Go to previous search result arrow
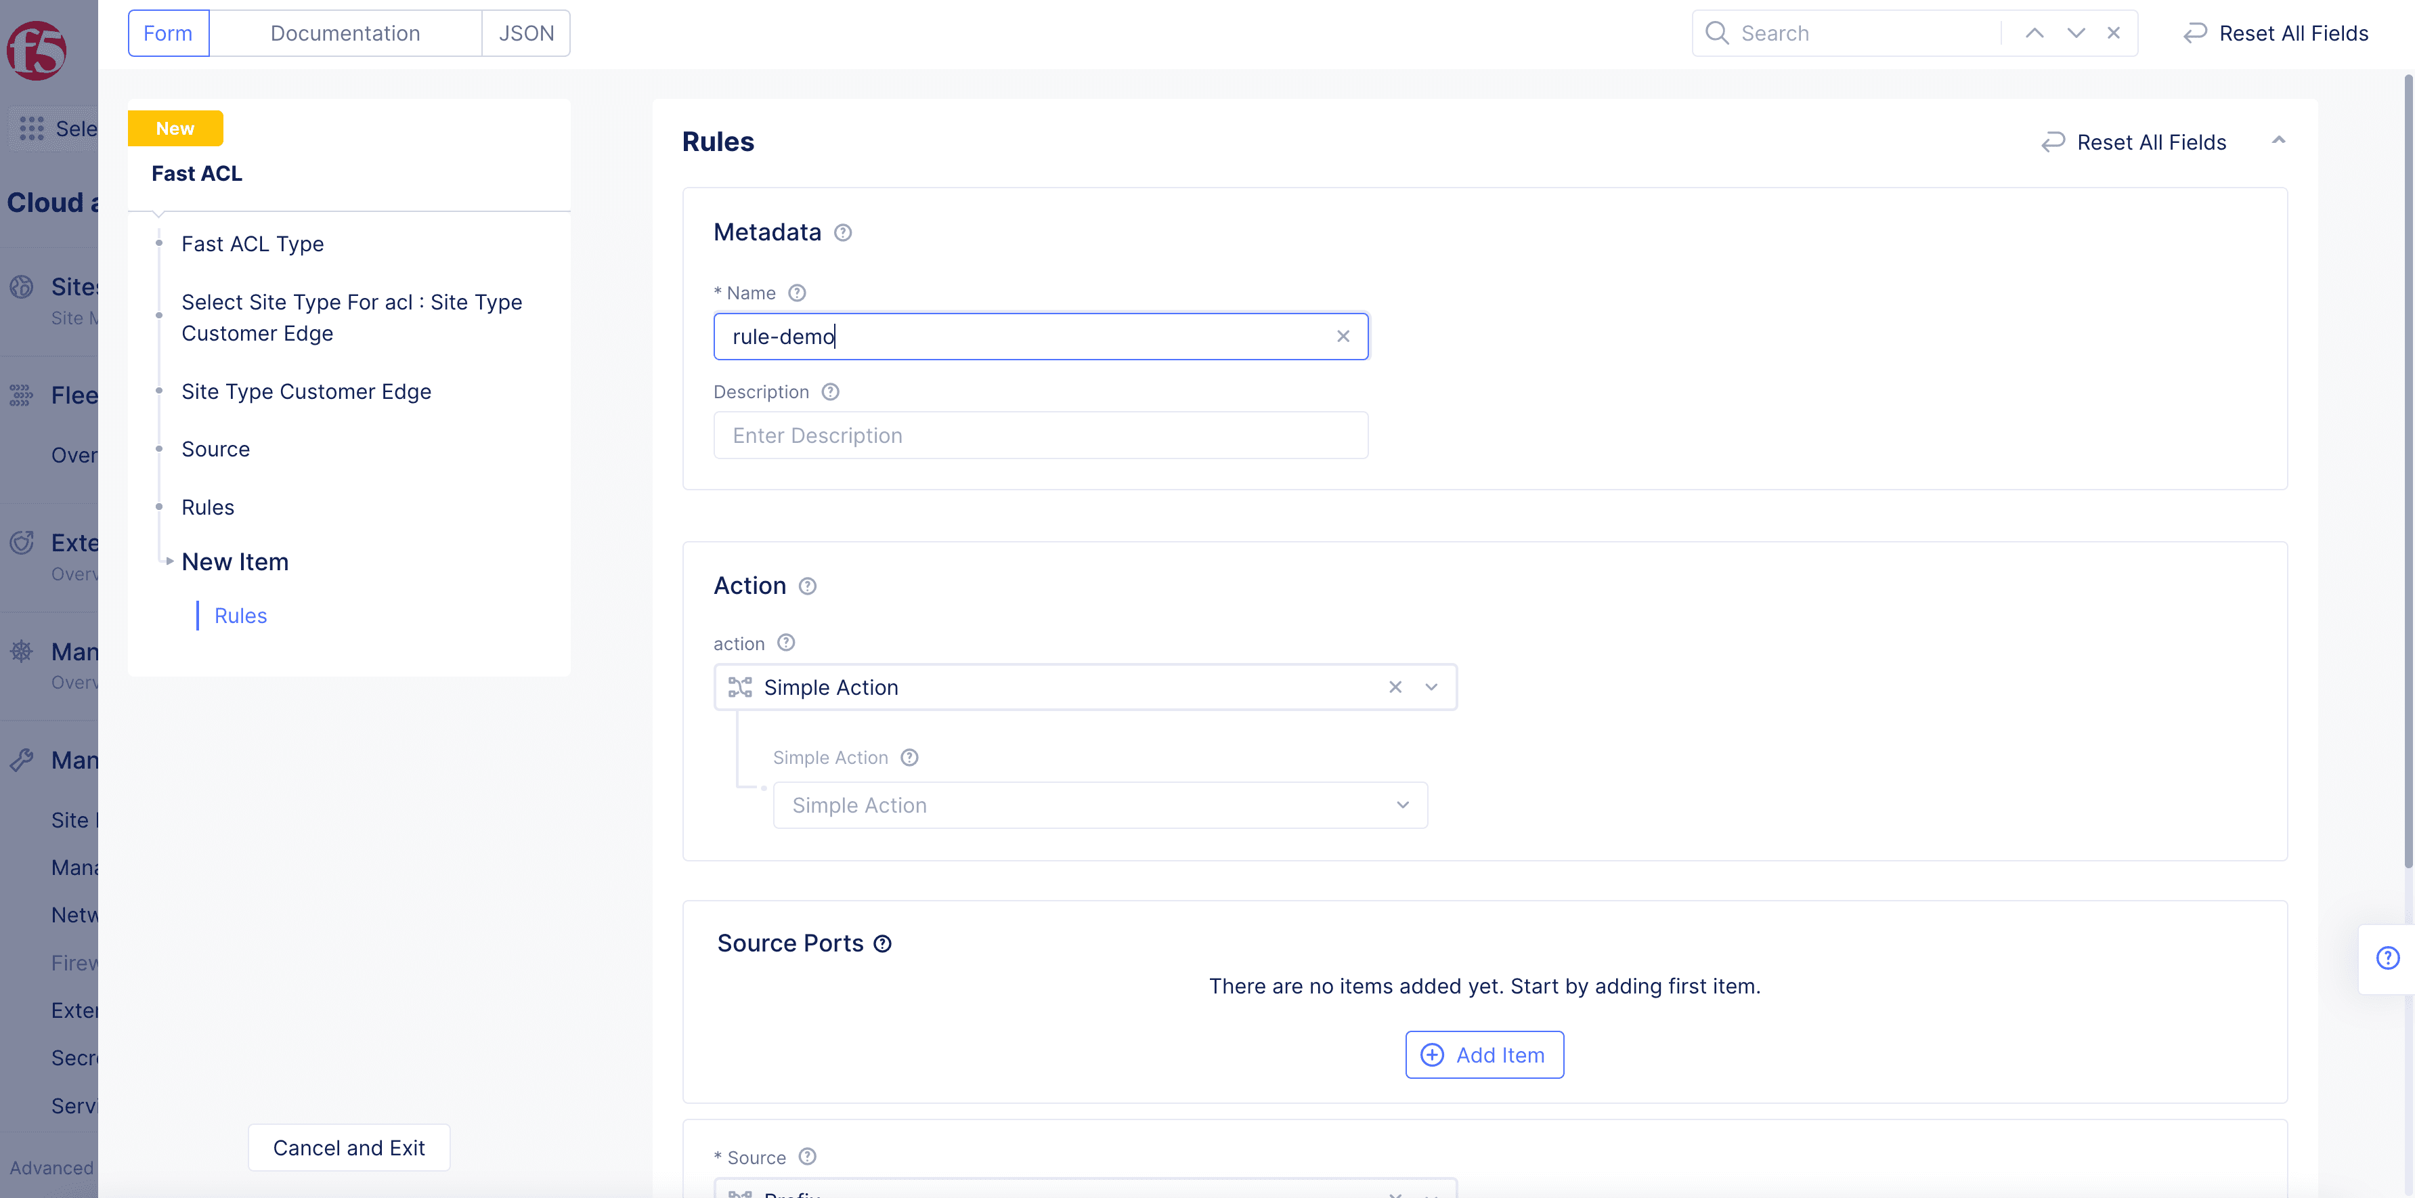Viewport: 2415px width, 1198px height. click(2033, 33)
